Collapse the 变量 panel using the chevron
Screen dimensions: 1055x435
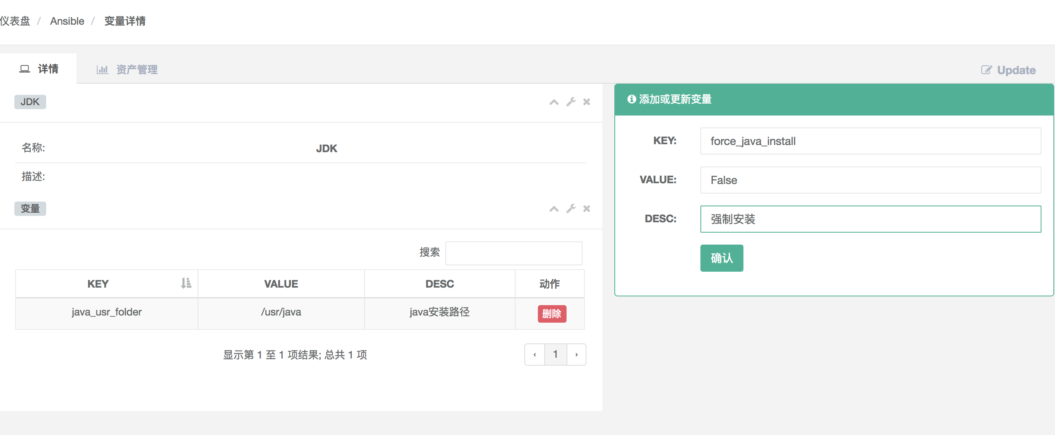(555, 208)
